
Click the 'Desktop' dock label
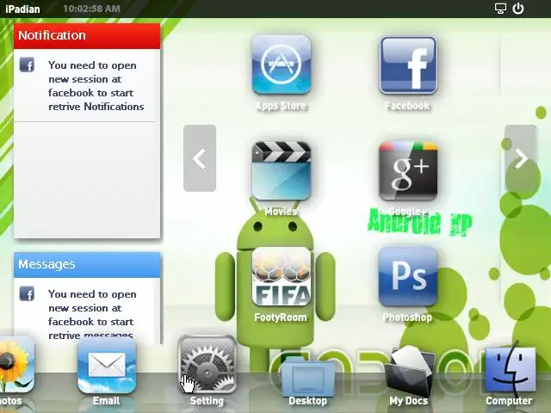(x=308, y=401)
